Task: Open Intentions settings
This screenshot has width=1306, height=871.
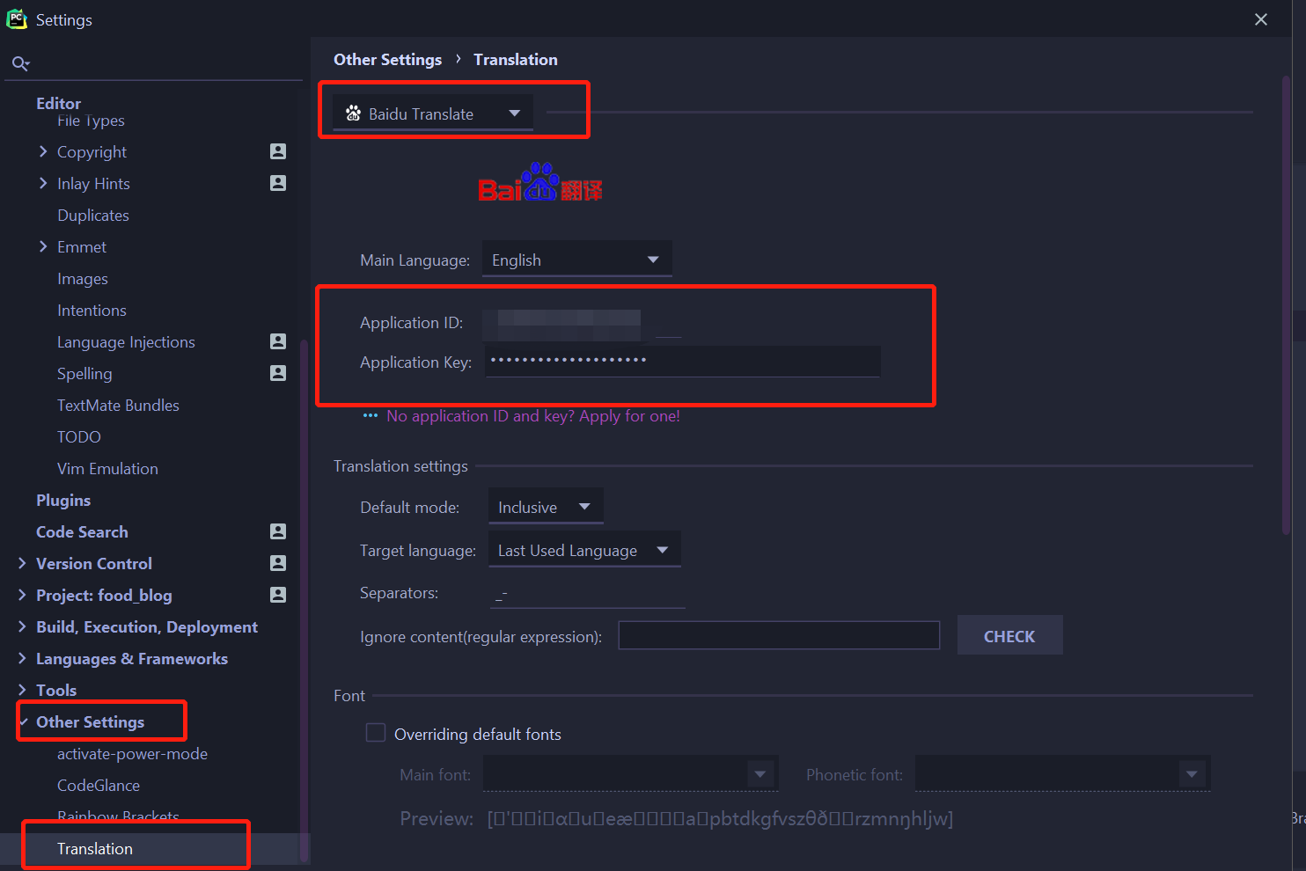Action: pos(92,310)
